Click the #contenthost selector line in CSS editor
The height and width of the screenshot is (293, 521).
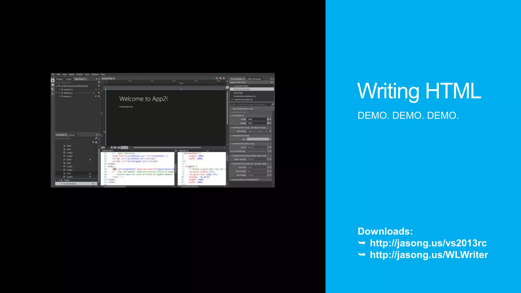192,153
